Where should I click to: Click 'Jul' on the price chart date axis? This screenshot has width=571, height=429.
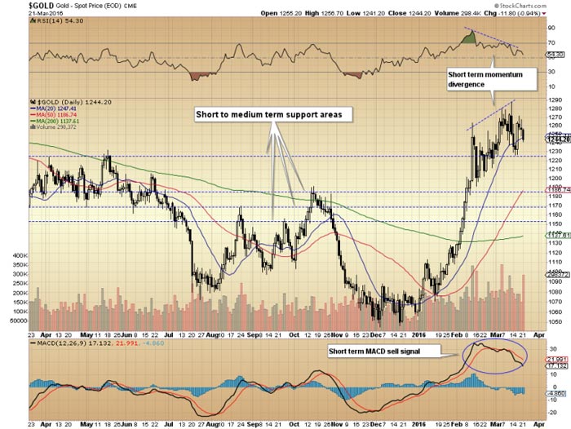point(168,334)
